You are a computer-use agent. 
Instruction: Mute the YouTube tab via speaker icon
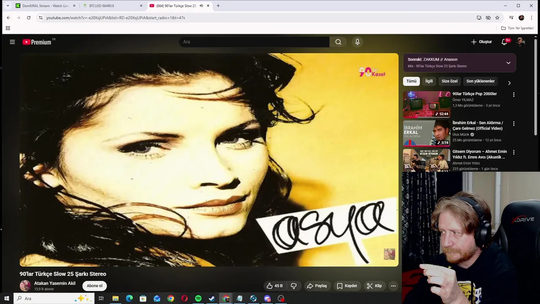[x=201, y=6]
